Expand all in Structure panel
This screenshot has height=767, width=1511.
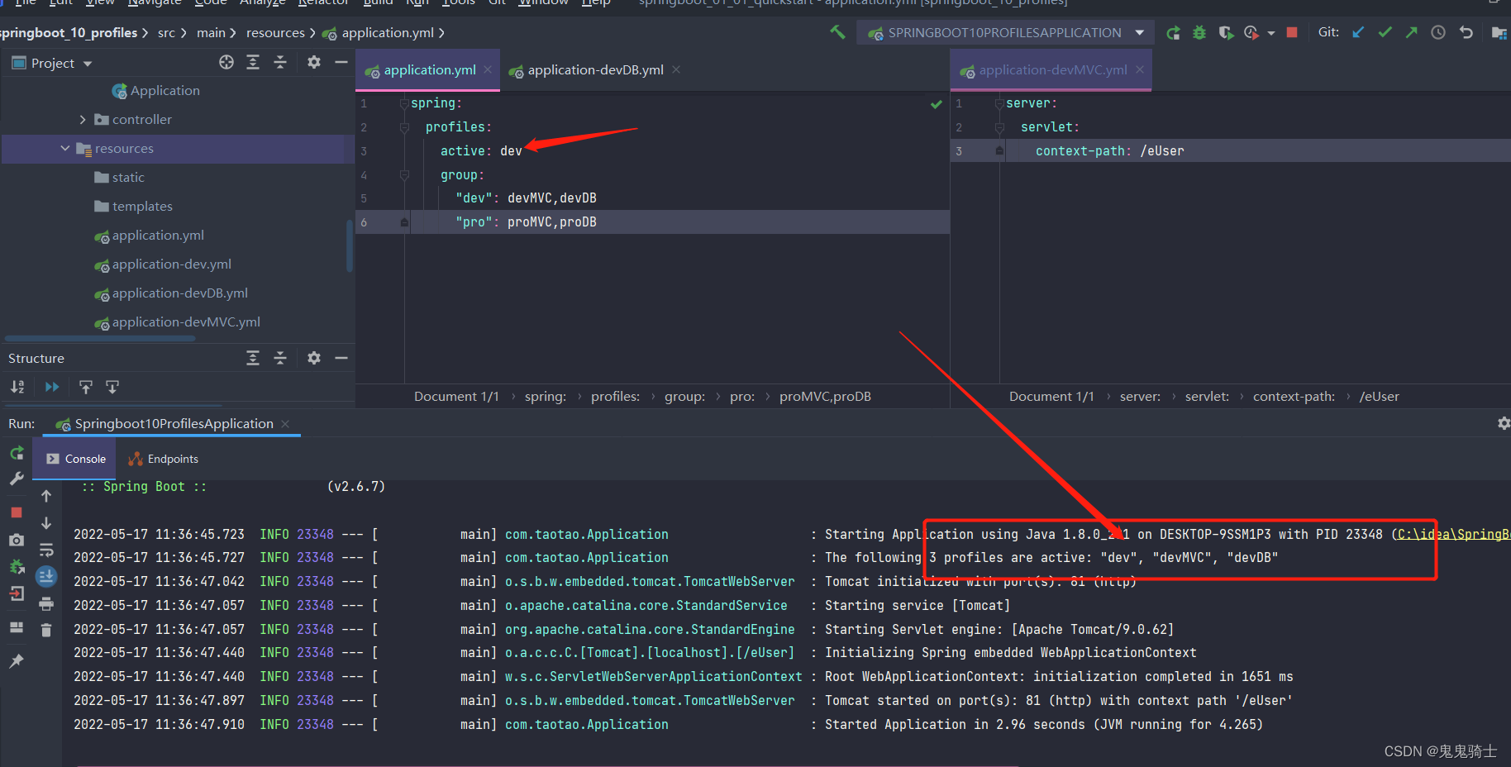[253, 358]
